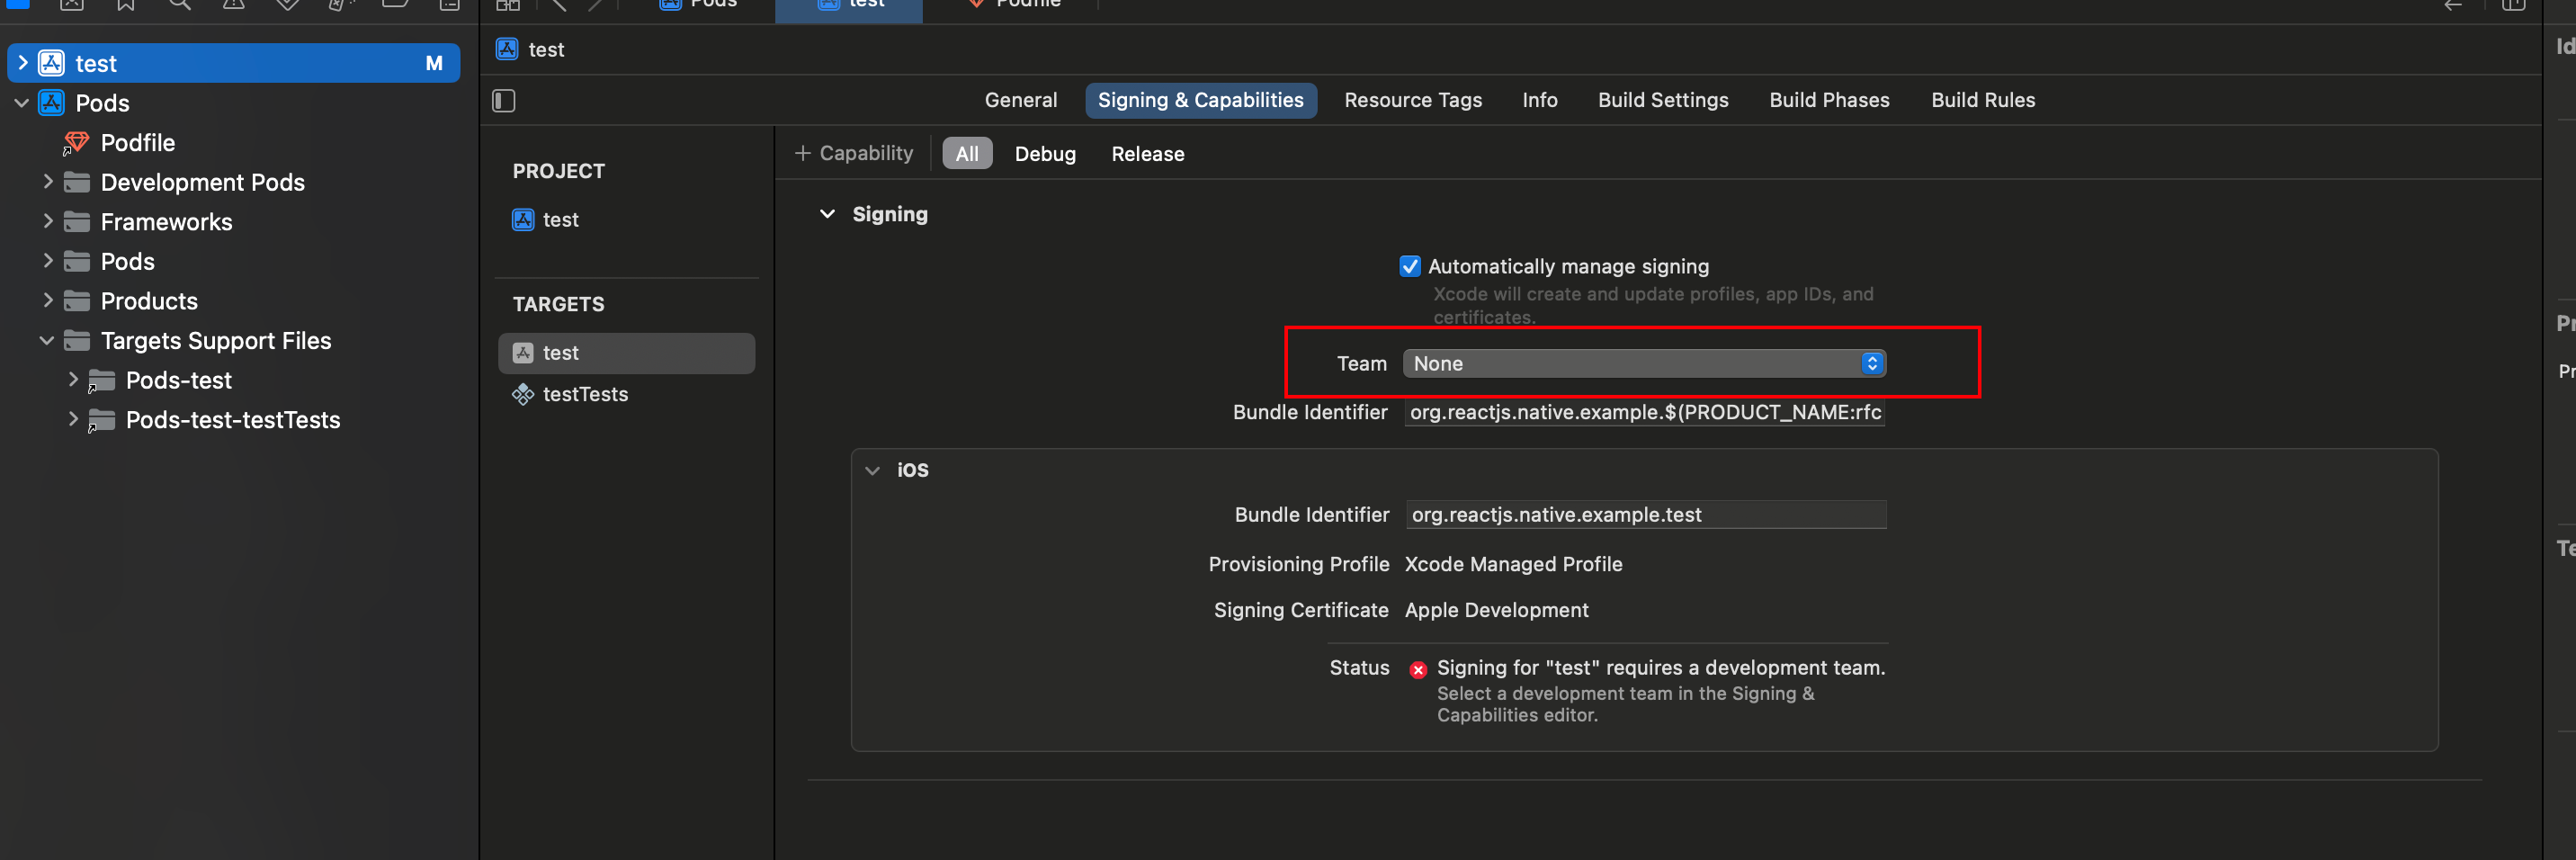Open the Team dropdown showing None

[1644, 364]
